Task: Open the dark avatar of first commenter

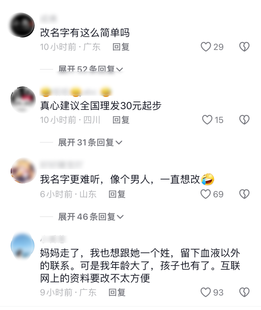Action: click(22, 25)
